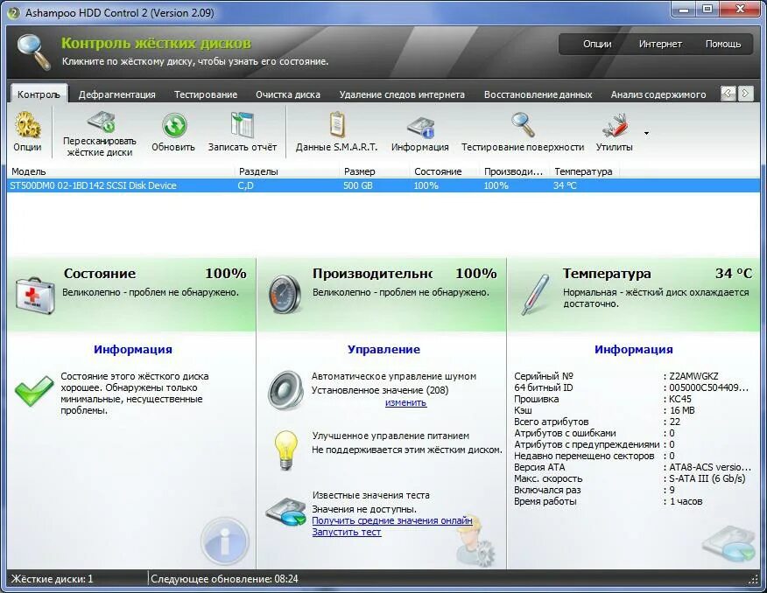Image resolution: width=767 pixels, height=593 pixels.
Task: Sort by Температура column header
Action: 585,171
